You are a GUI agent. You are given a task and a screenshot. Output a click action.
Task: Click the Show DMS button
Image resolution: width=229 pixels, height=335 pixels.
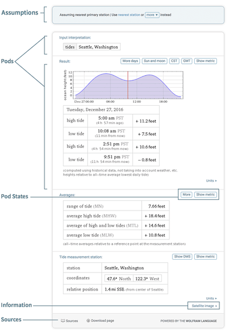coord(182,257)
